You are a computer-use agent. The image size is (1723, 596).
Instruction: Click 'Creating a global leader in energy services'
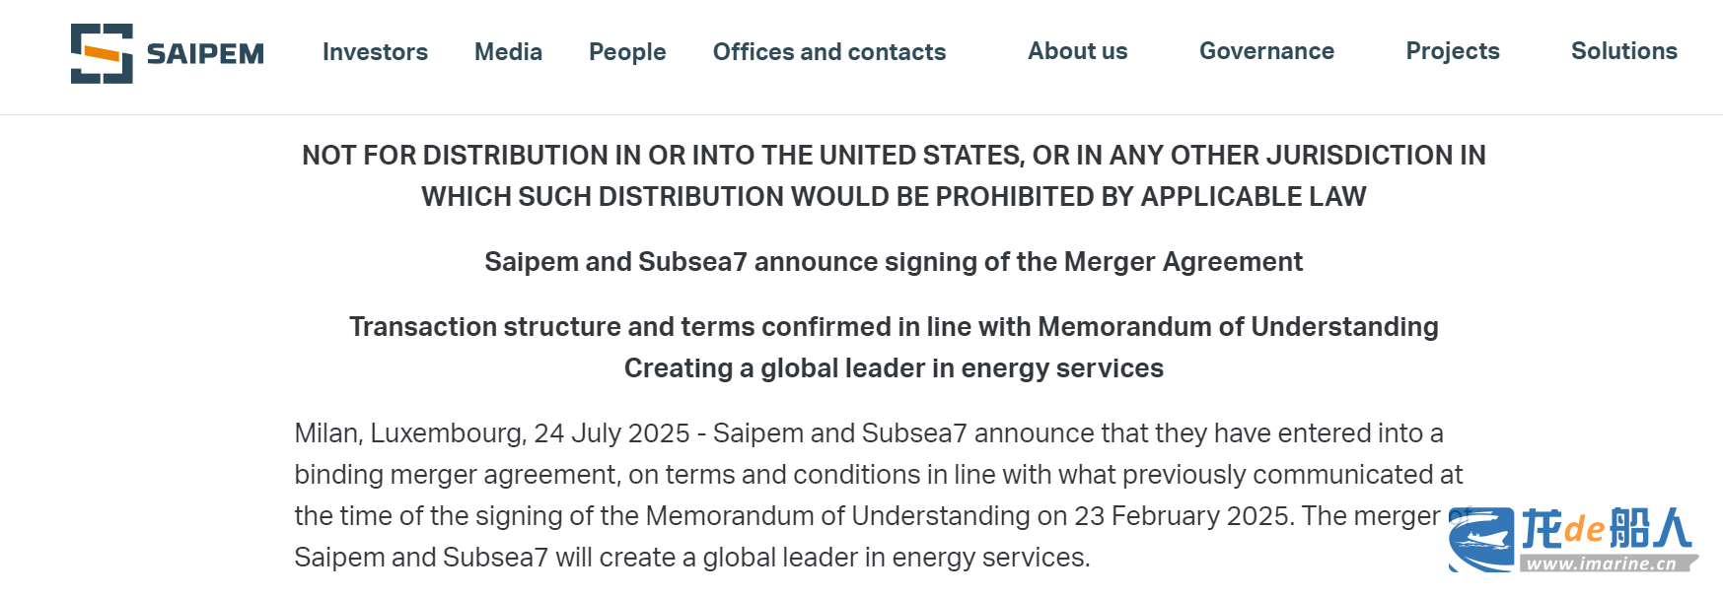pos(894,368)
